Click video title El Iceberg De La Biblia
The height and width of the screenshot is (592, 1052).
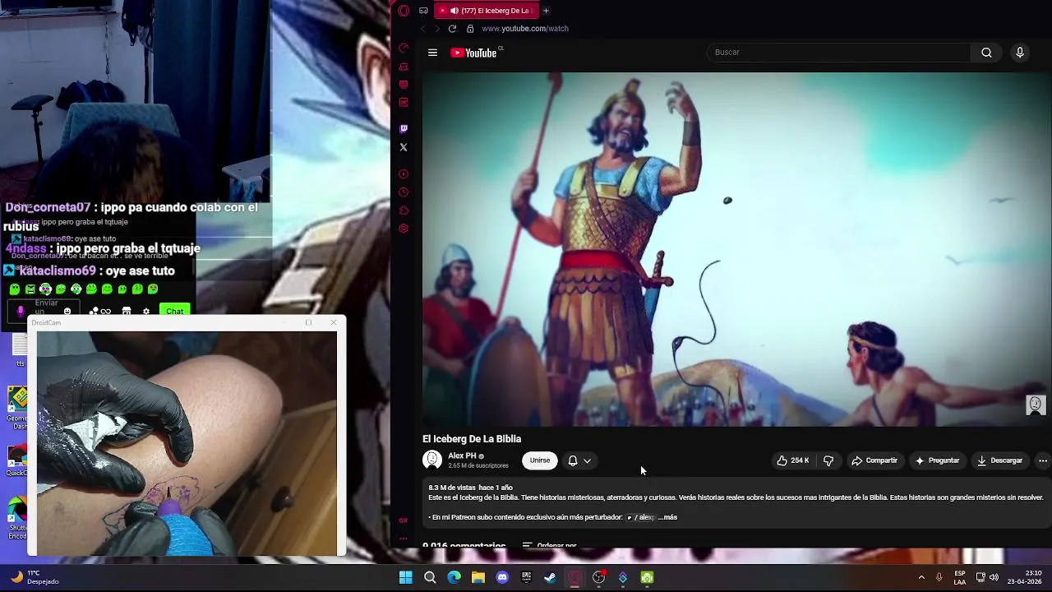pyautogui.click(x=472, y=439)
